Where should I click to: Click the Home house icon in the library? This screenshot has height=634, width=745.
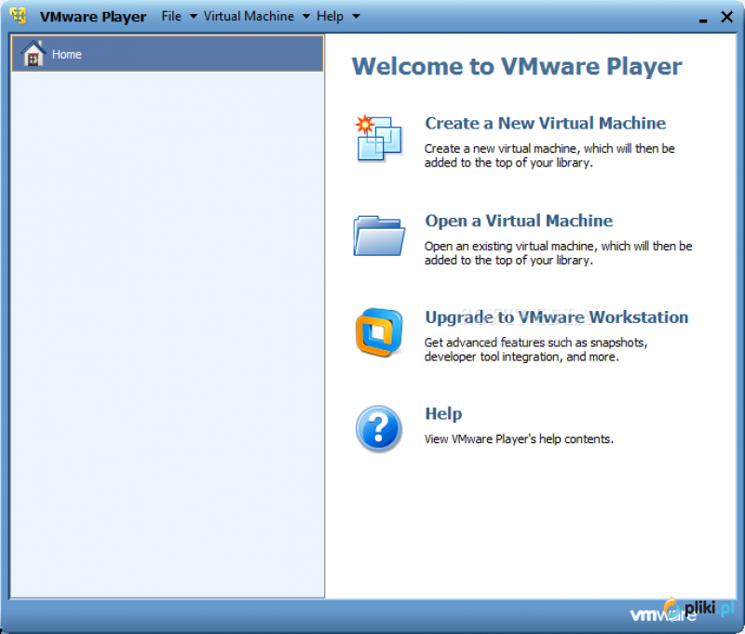(x=34, y=53)
